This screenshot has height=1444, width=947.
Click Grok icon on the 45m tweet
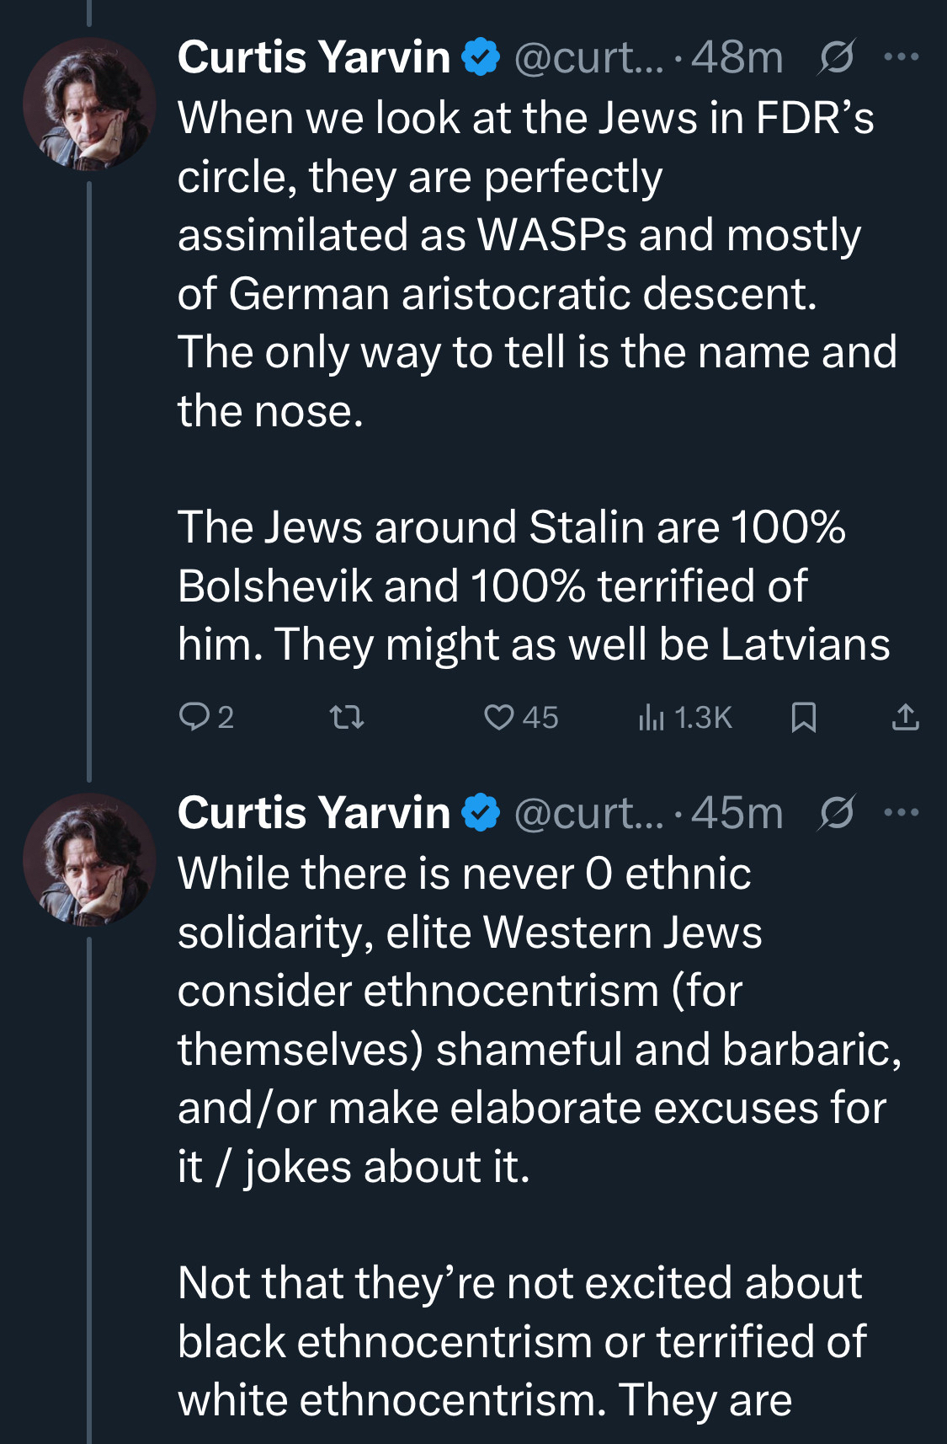(x=836, y=813)
